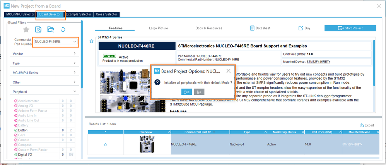Remove the Mounted Device column
The width and height of the screenshot is (386, 165).
[377, 132]
